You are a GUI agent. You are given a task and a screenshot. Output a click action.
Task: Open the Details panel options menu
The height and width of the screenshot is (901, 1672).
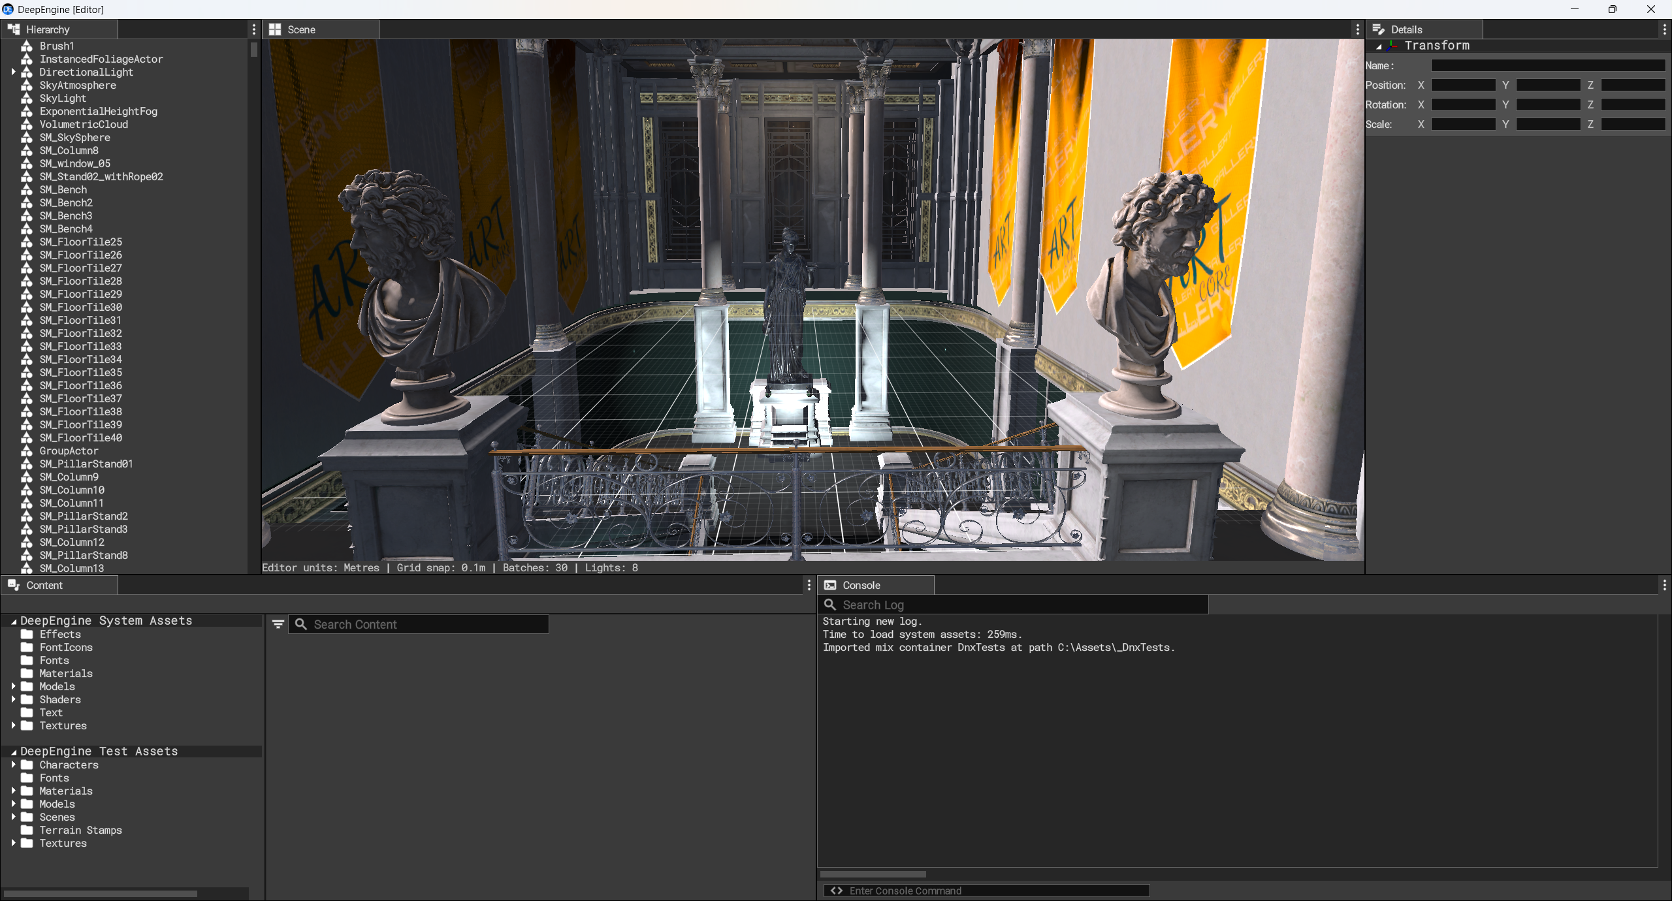tap(1664, 29)
